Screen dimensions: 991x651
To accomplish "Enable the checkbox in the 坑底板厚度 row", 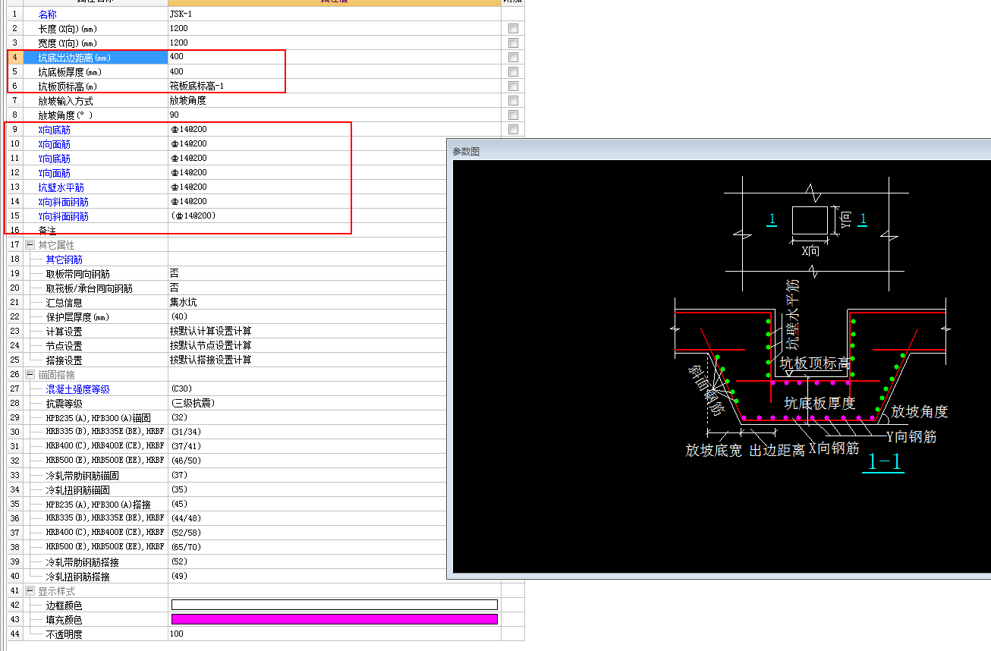I will point(514,71).
